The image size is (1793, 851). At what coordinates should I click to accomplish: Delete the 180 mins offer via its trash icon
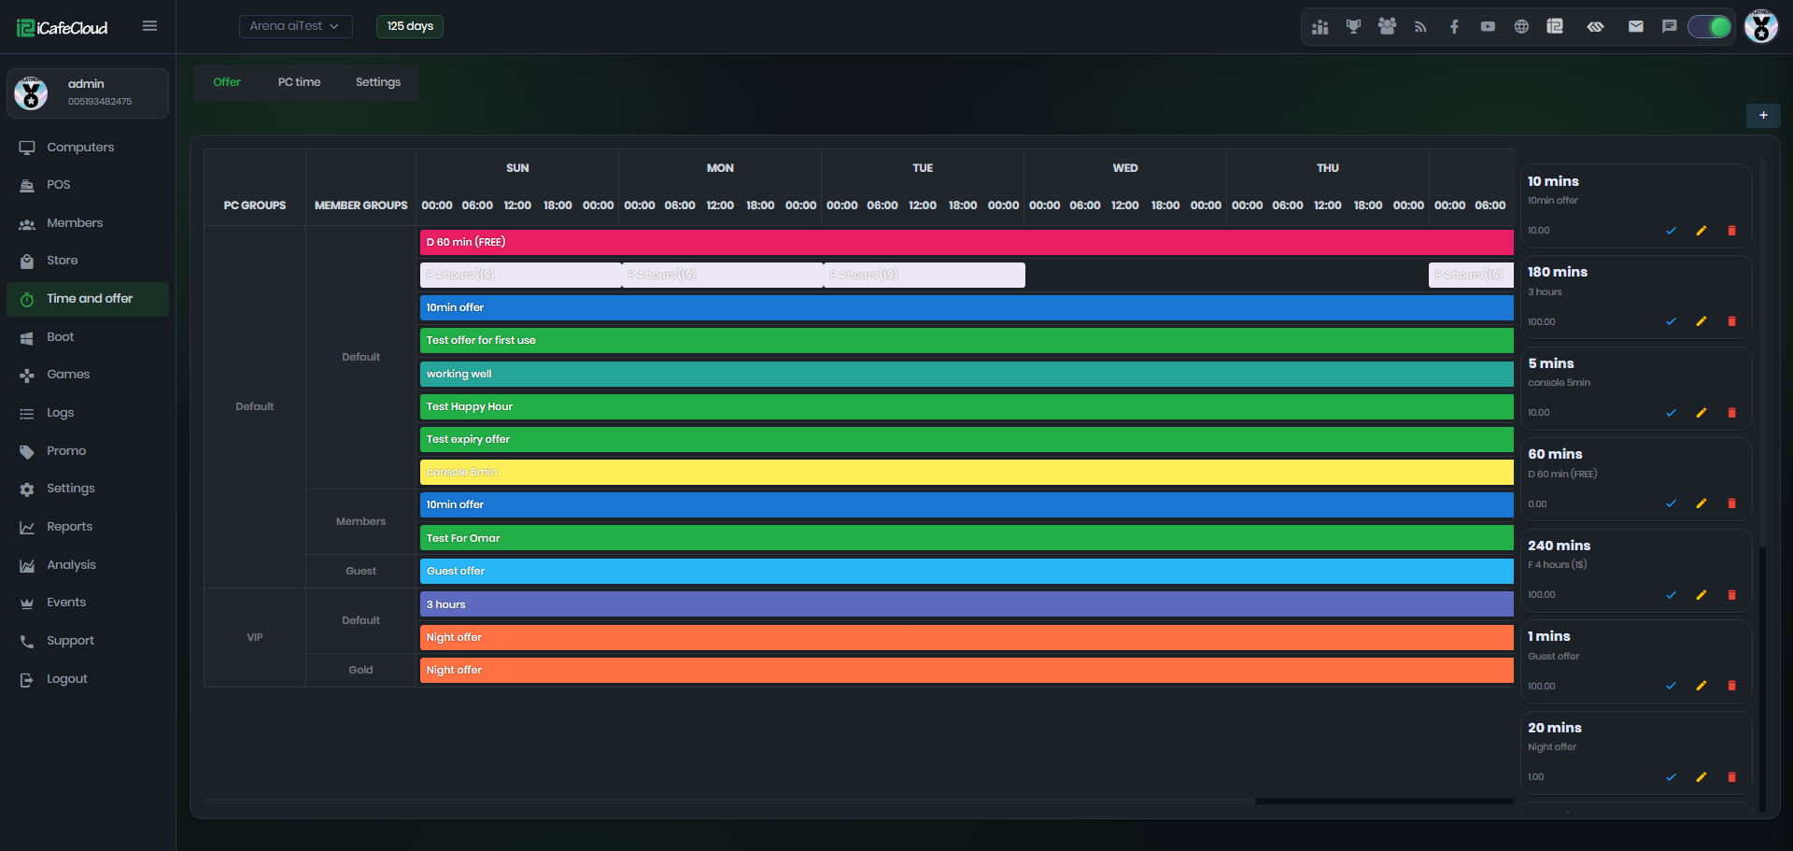1731,321
